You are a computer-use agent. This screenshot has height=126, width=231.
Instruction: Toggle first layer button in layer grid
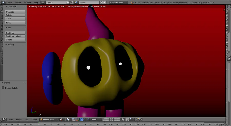click(x=104, y=119)
